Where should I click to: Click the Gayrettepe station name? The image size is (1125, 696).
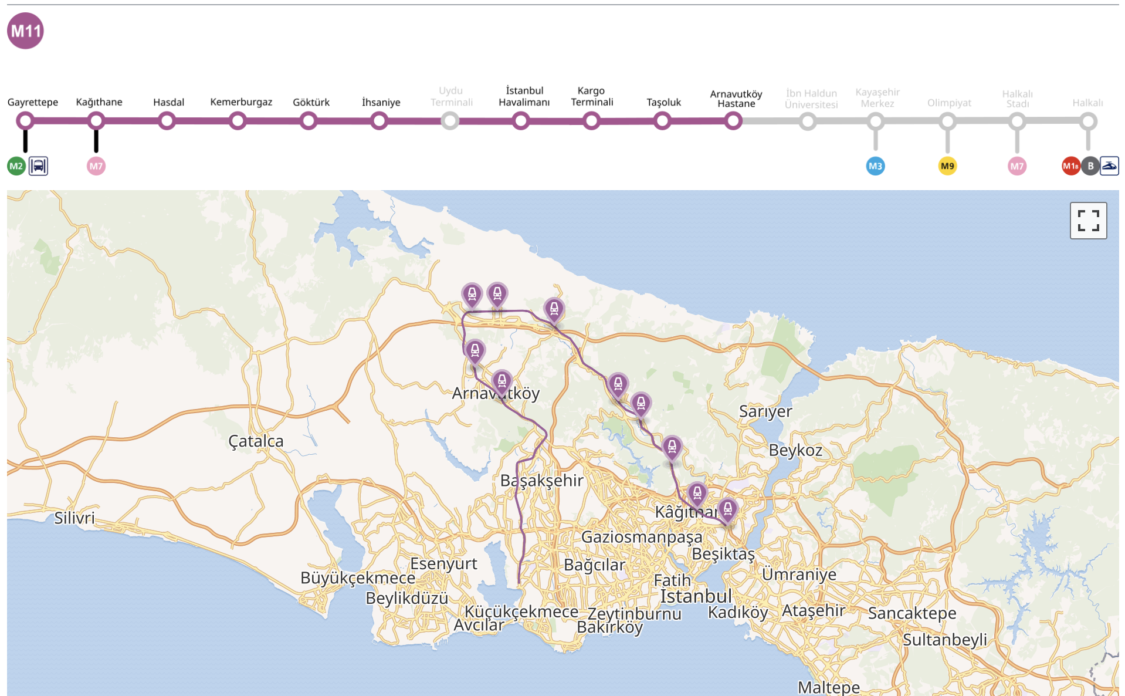[33, 102]
